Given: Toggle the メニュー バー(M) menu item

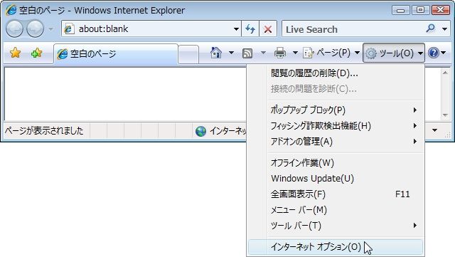Looking at the screenshot, I should tap(336, 210).
